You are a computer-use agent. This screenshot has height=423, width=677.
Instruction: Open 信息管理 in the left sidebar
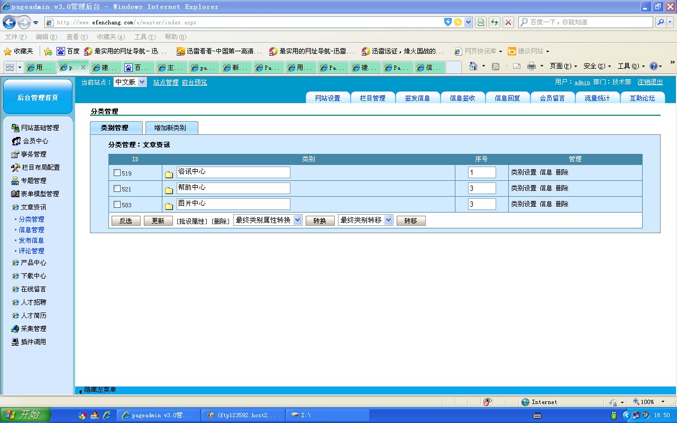coord(31,230)
